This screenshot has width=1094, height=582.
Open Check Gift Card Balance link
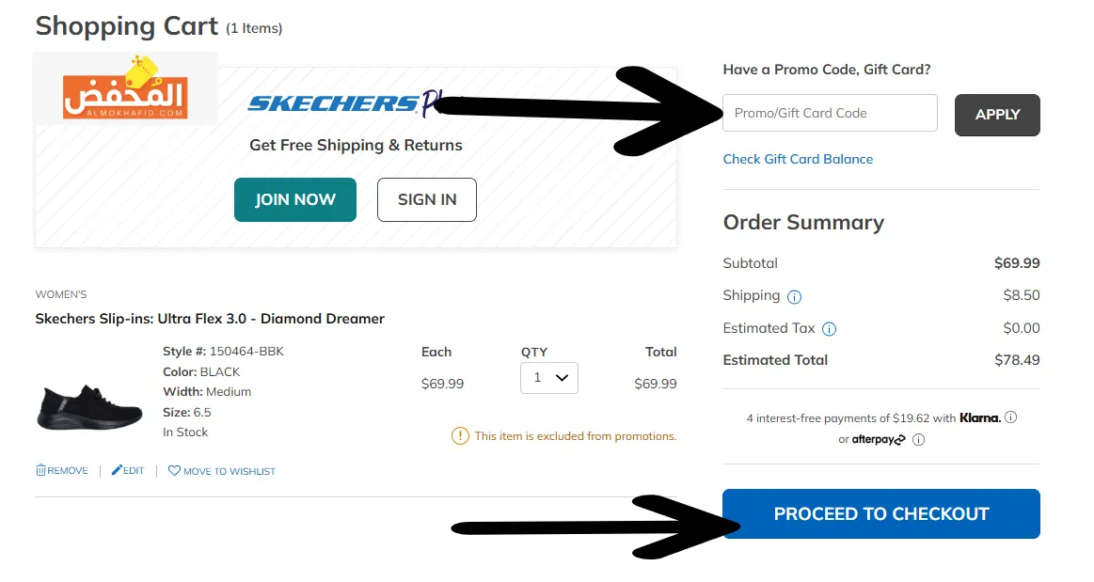coord(798,159)
